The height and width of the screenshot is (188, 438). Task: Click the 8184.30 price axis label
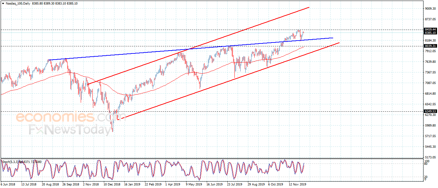point(430,41)
